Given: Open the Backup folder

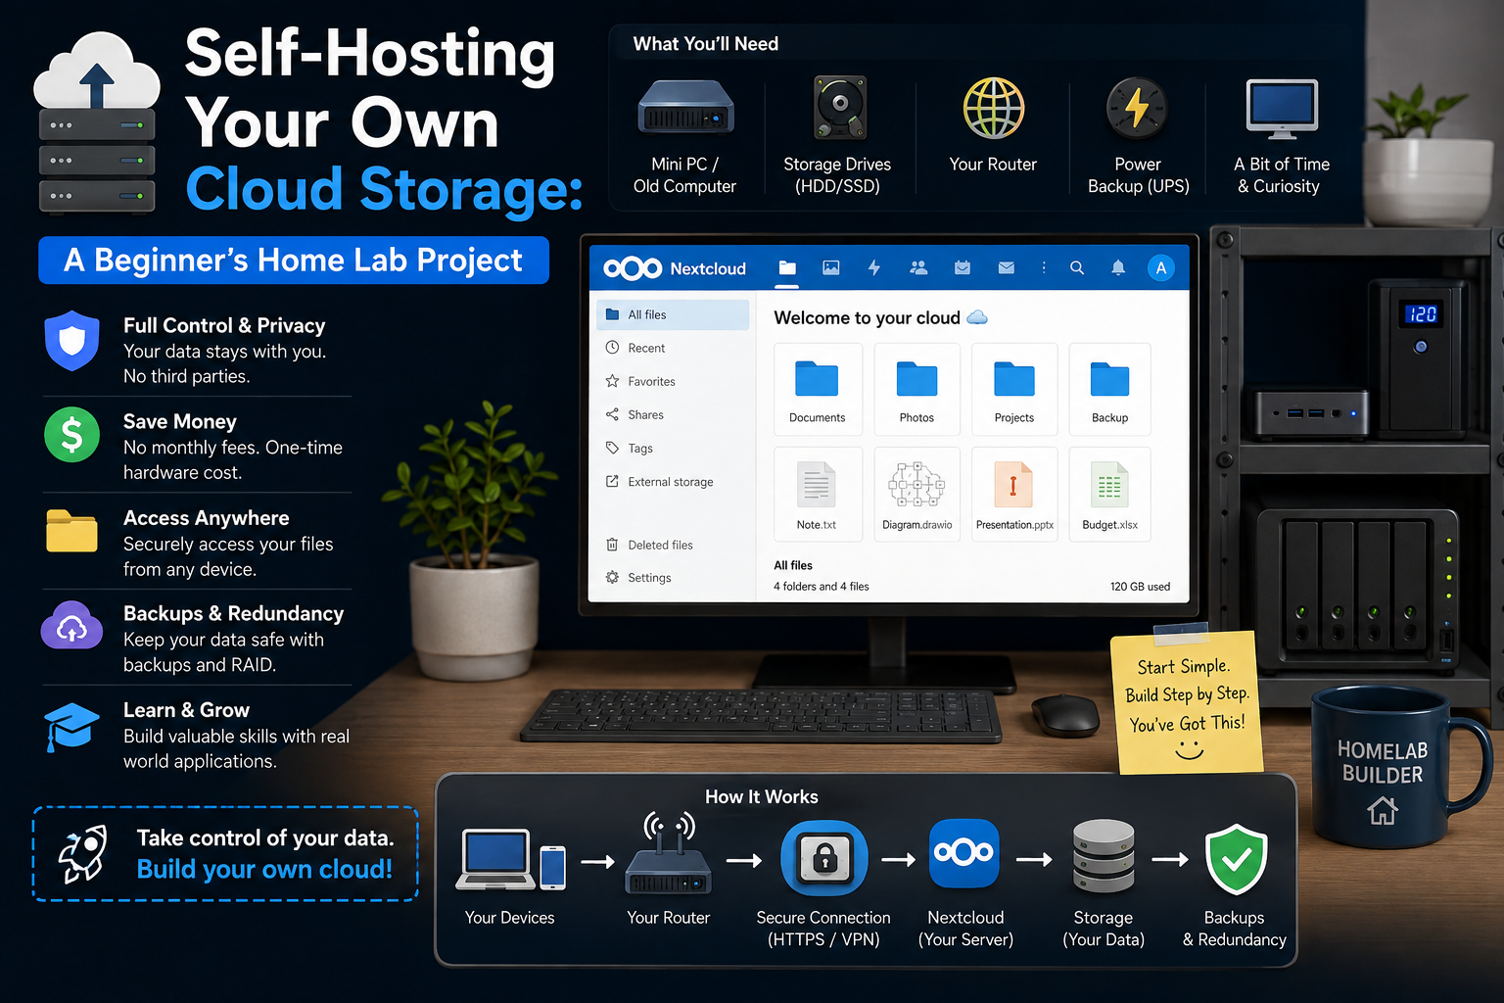Looking at the screenshot, I should [x=1109, y=389].
